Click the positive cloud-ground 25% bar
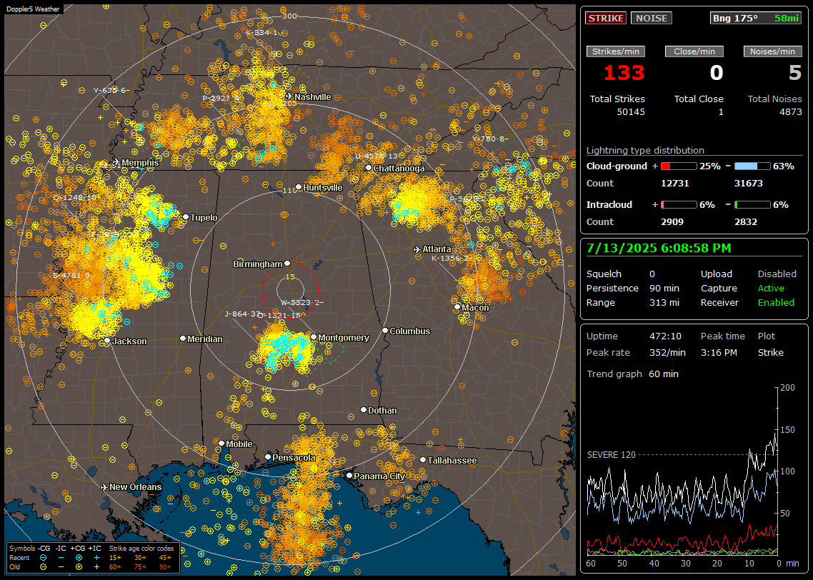This screenshot has width=813, height=580. coord(678,166)
